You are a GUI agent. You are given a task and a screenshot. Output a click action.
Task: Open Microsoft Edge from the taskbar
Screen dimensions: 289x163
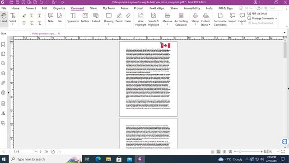click(x=98, y=159)
